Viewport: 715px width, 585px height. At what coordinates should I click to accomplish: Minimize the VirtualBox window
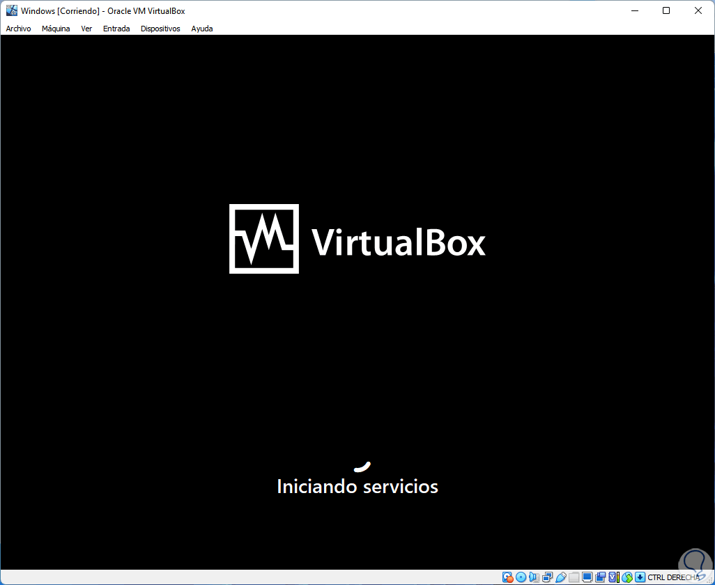pyautogui.click(x=635, y=10)
